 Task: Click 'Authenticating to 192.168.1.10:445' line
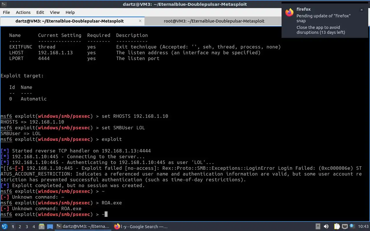coord(108,162)
